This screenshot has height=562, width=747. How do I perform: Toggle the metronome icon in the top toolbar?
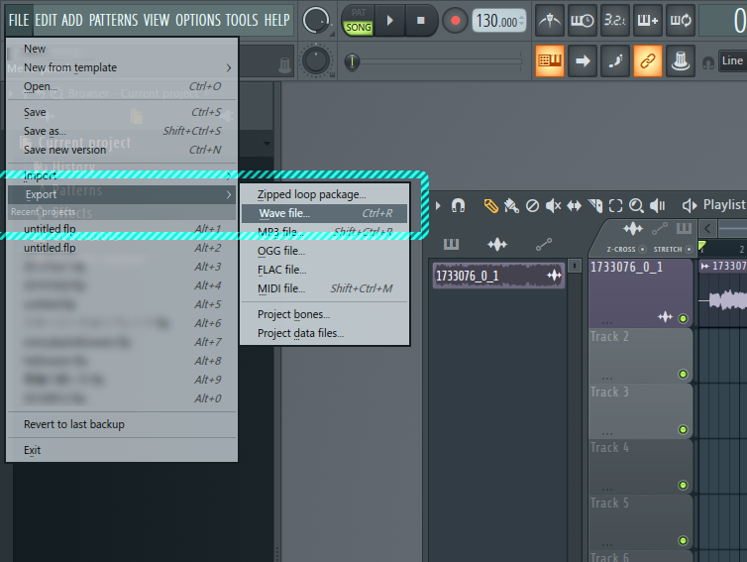(x=550, y=21)
